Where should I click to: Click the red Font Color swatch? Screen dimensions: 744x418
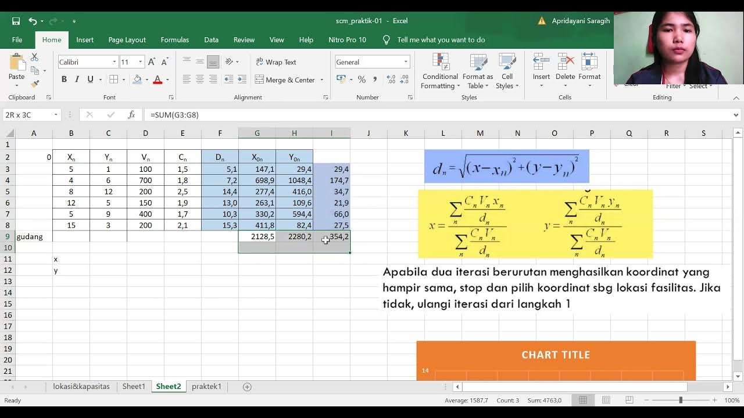(x=158, y=80)
